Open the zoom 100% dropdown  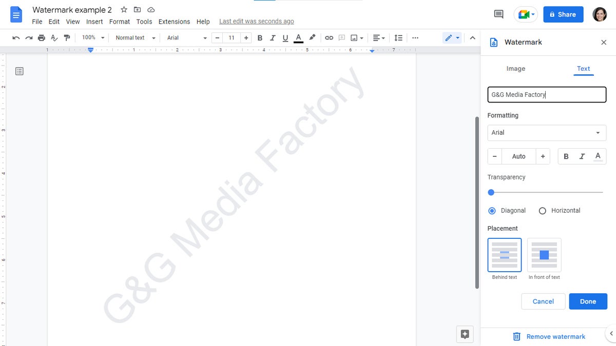(x=93, y=38)
